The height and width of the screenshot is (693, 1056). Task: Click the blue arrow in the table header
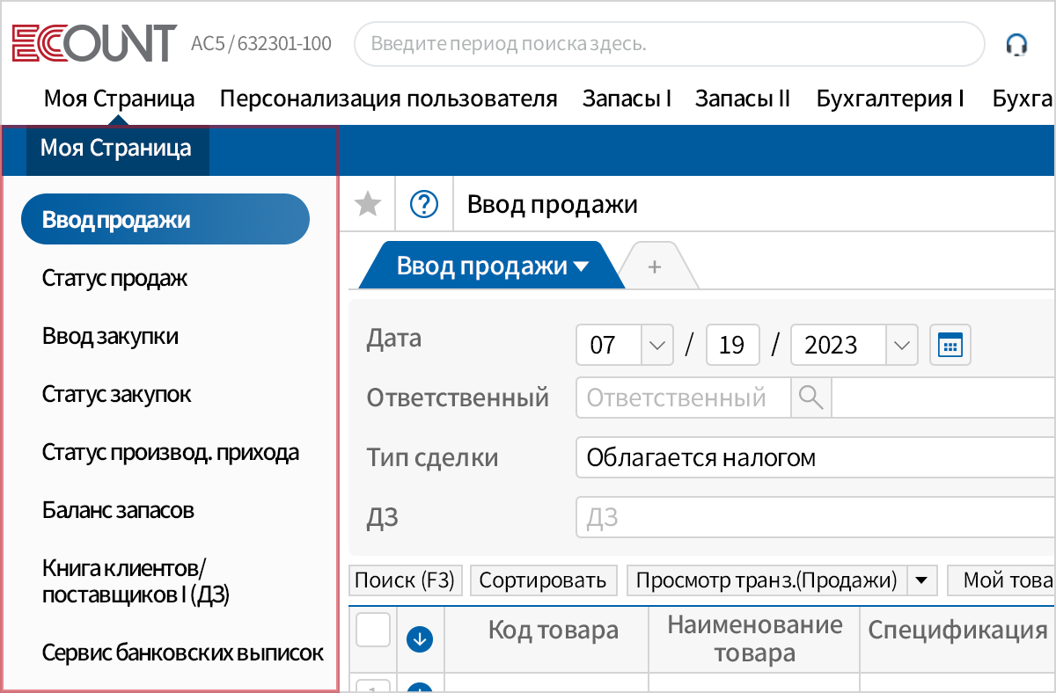tap(420, 639)
